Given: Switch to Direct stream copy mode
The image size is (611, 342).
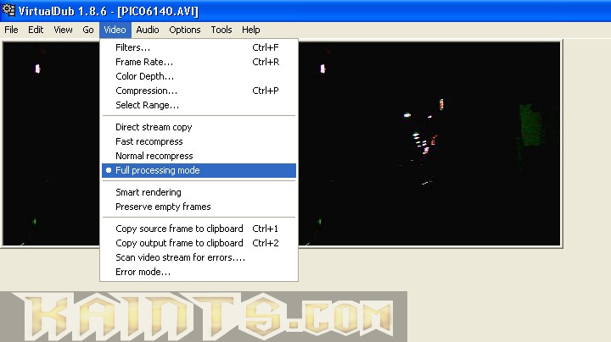Looking at the screenshot, I should (x=199, y=127).
